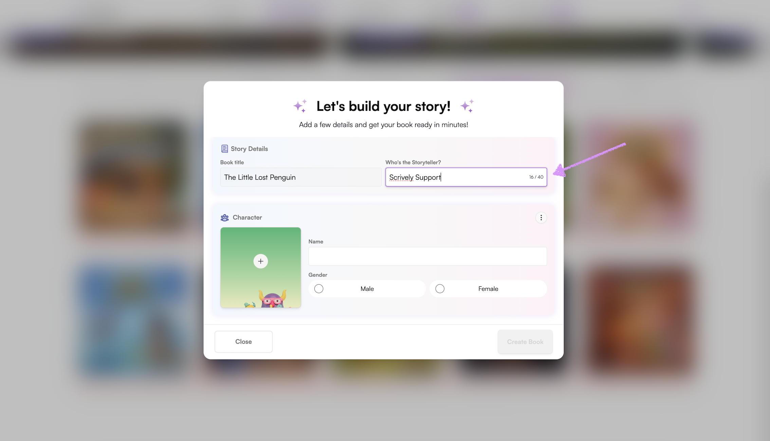
Task: Click the Story Details book icon
Action: pyautogui.click(x=224, y=149)
